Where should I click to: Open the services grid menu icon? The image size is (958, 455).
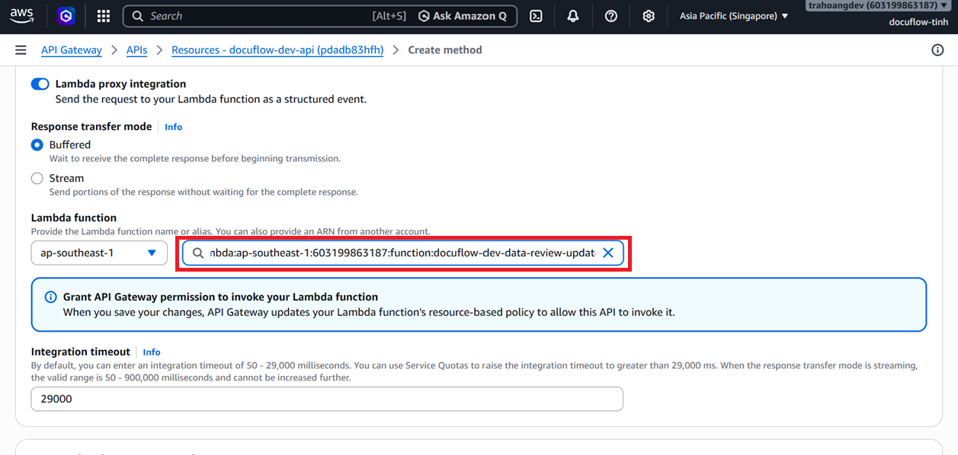pos(104,16)
